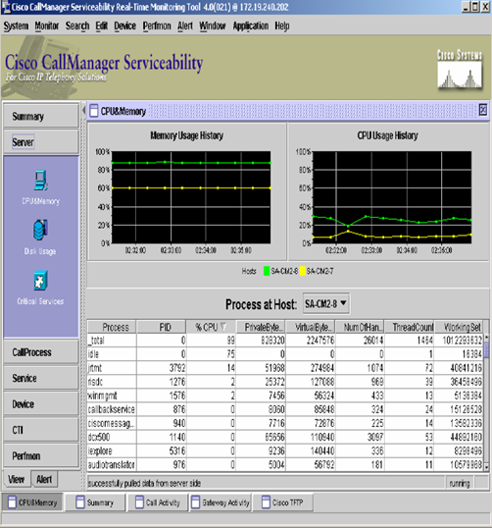Select the audiotranslator process row
The image size is (492, 528).
[285, 464]
